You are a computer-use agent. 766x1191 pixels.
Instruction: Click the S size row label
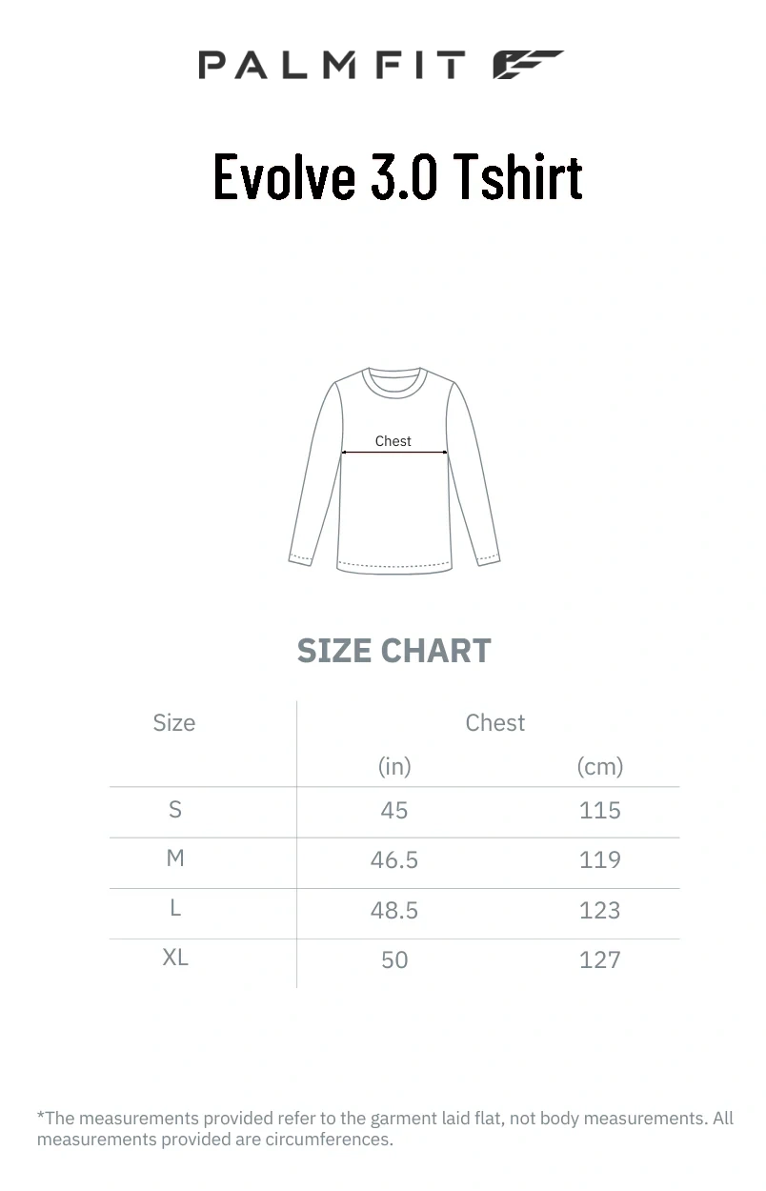click(174, 810)
